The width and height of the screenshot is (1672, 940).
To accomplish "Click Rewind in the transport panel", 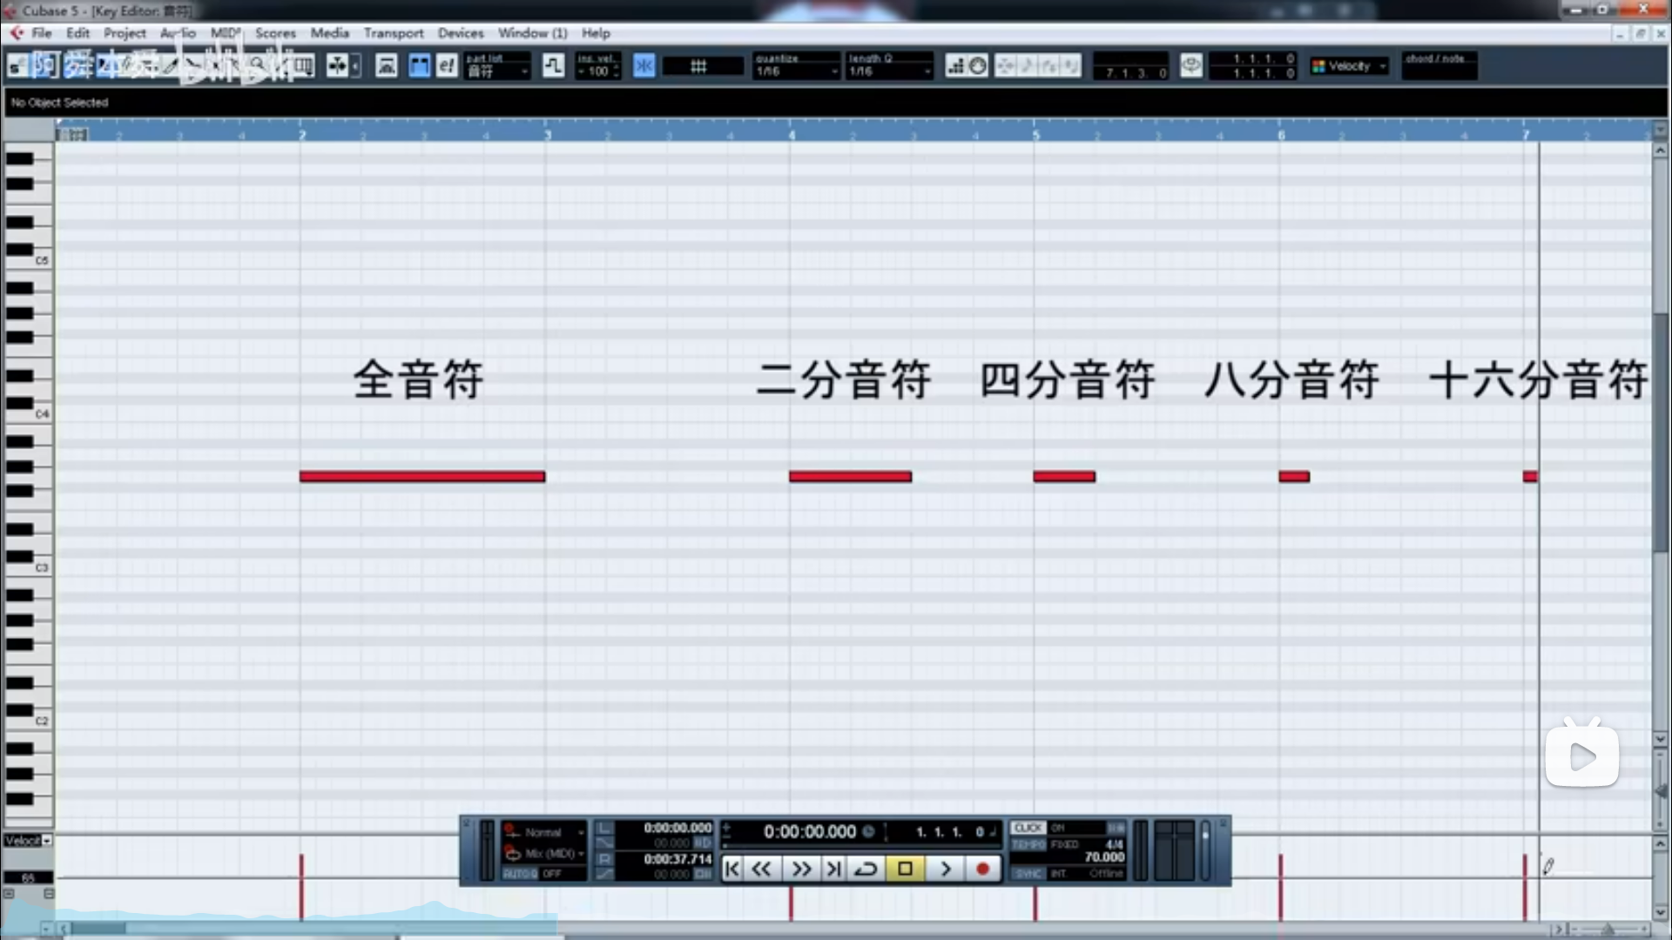I will (761, 869).
